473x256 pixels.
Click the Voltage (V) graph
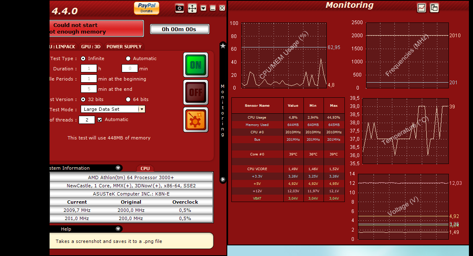pos(403,207)
